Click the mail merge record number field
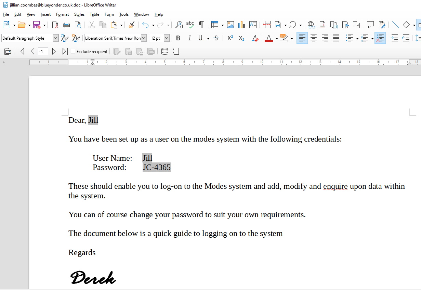 tap(43, 52)
